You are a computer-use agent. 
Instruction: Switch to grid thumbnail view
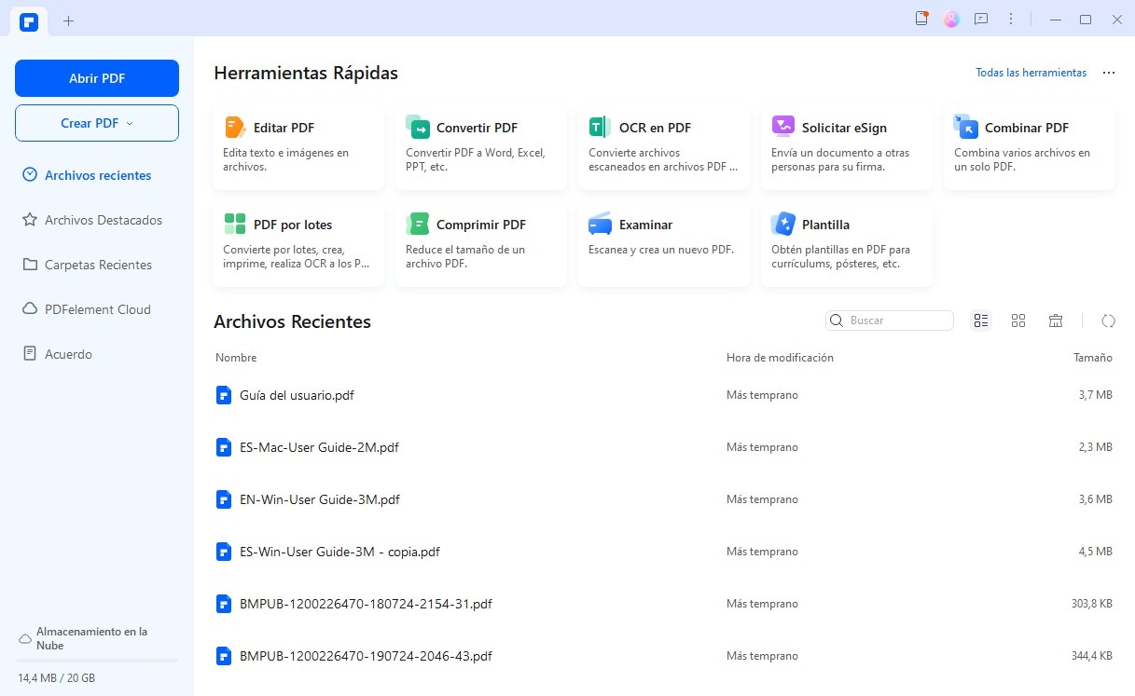(1018, 321)
